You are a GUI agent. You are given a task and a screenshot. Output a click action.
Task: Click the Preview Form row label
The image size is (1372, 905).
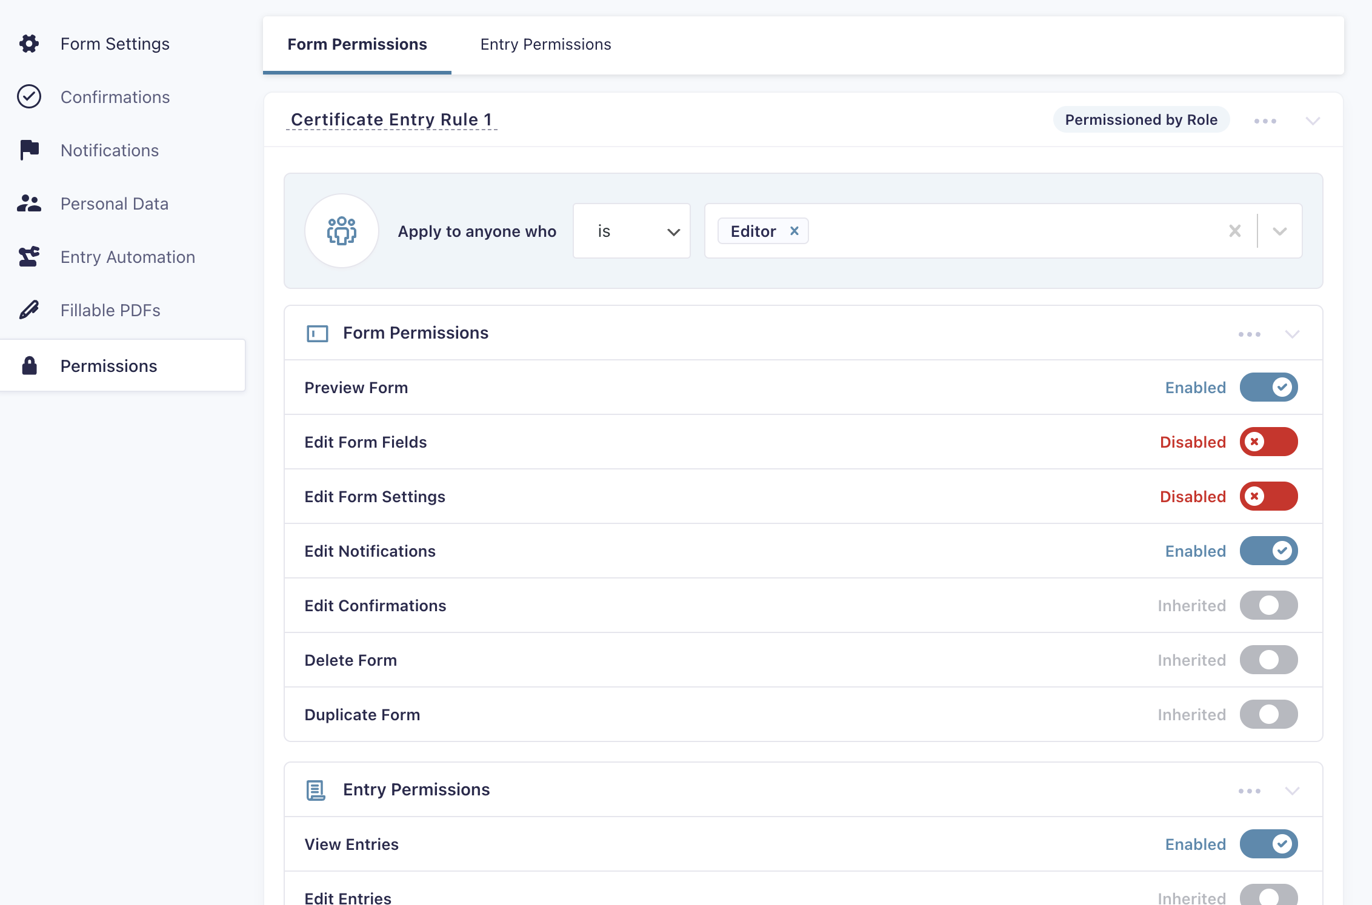tap(356, 388)
